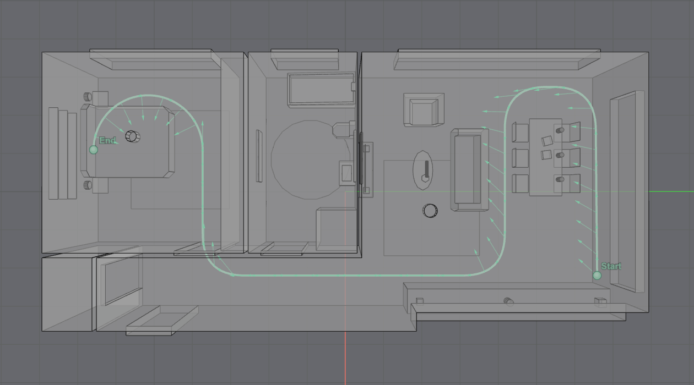Select the living room window at the top
The height and width of the screenshot is (385, 694).
point(496,59)
